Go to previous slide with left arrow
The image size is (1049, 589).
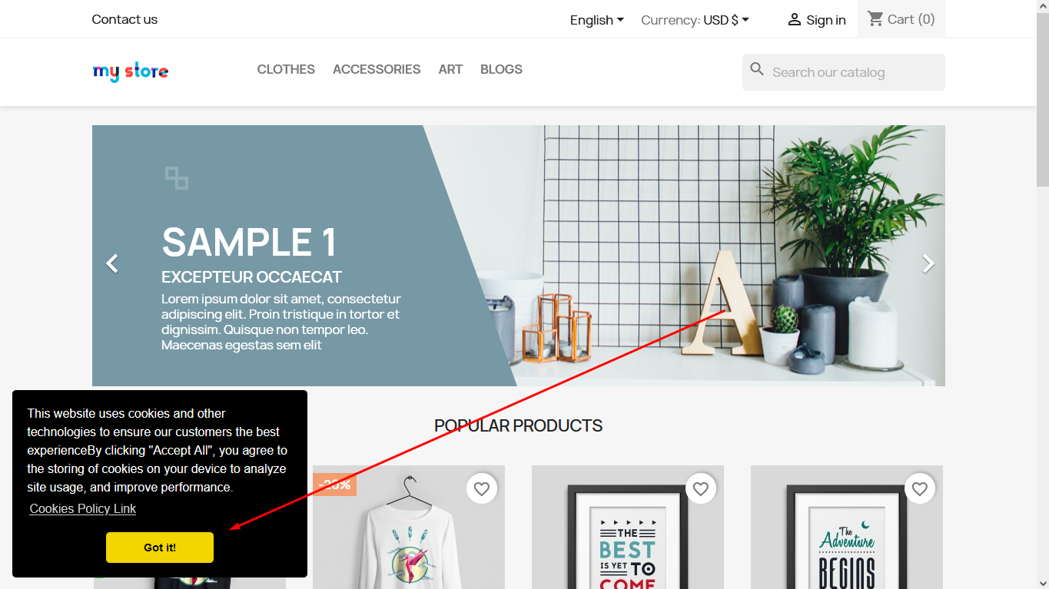(112, 263)
